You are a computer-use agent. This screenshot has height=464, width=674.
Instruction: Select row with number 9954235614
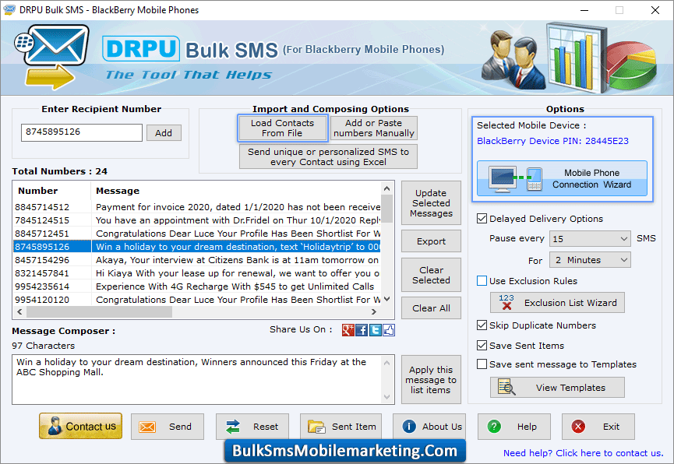pyautogui.click(x=197, y=286)
